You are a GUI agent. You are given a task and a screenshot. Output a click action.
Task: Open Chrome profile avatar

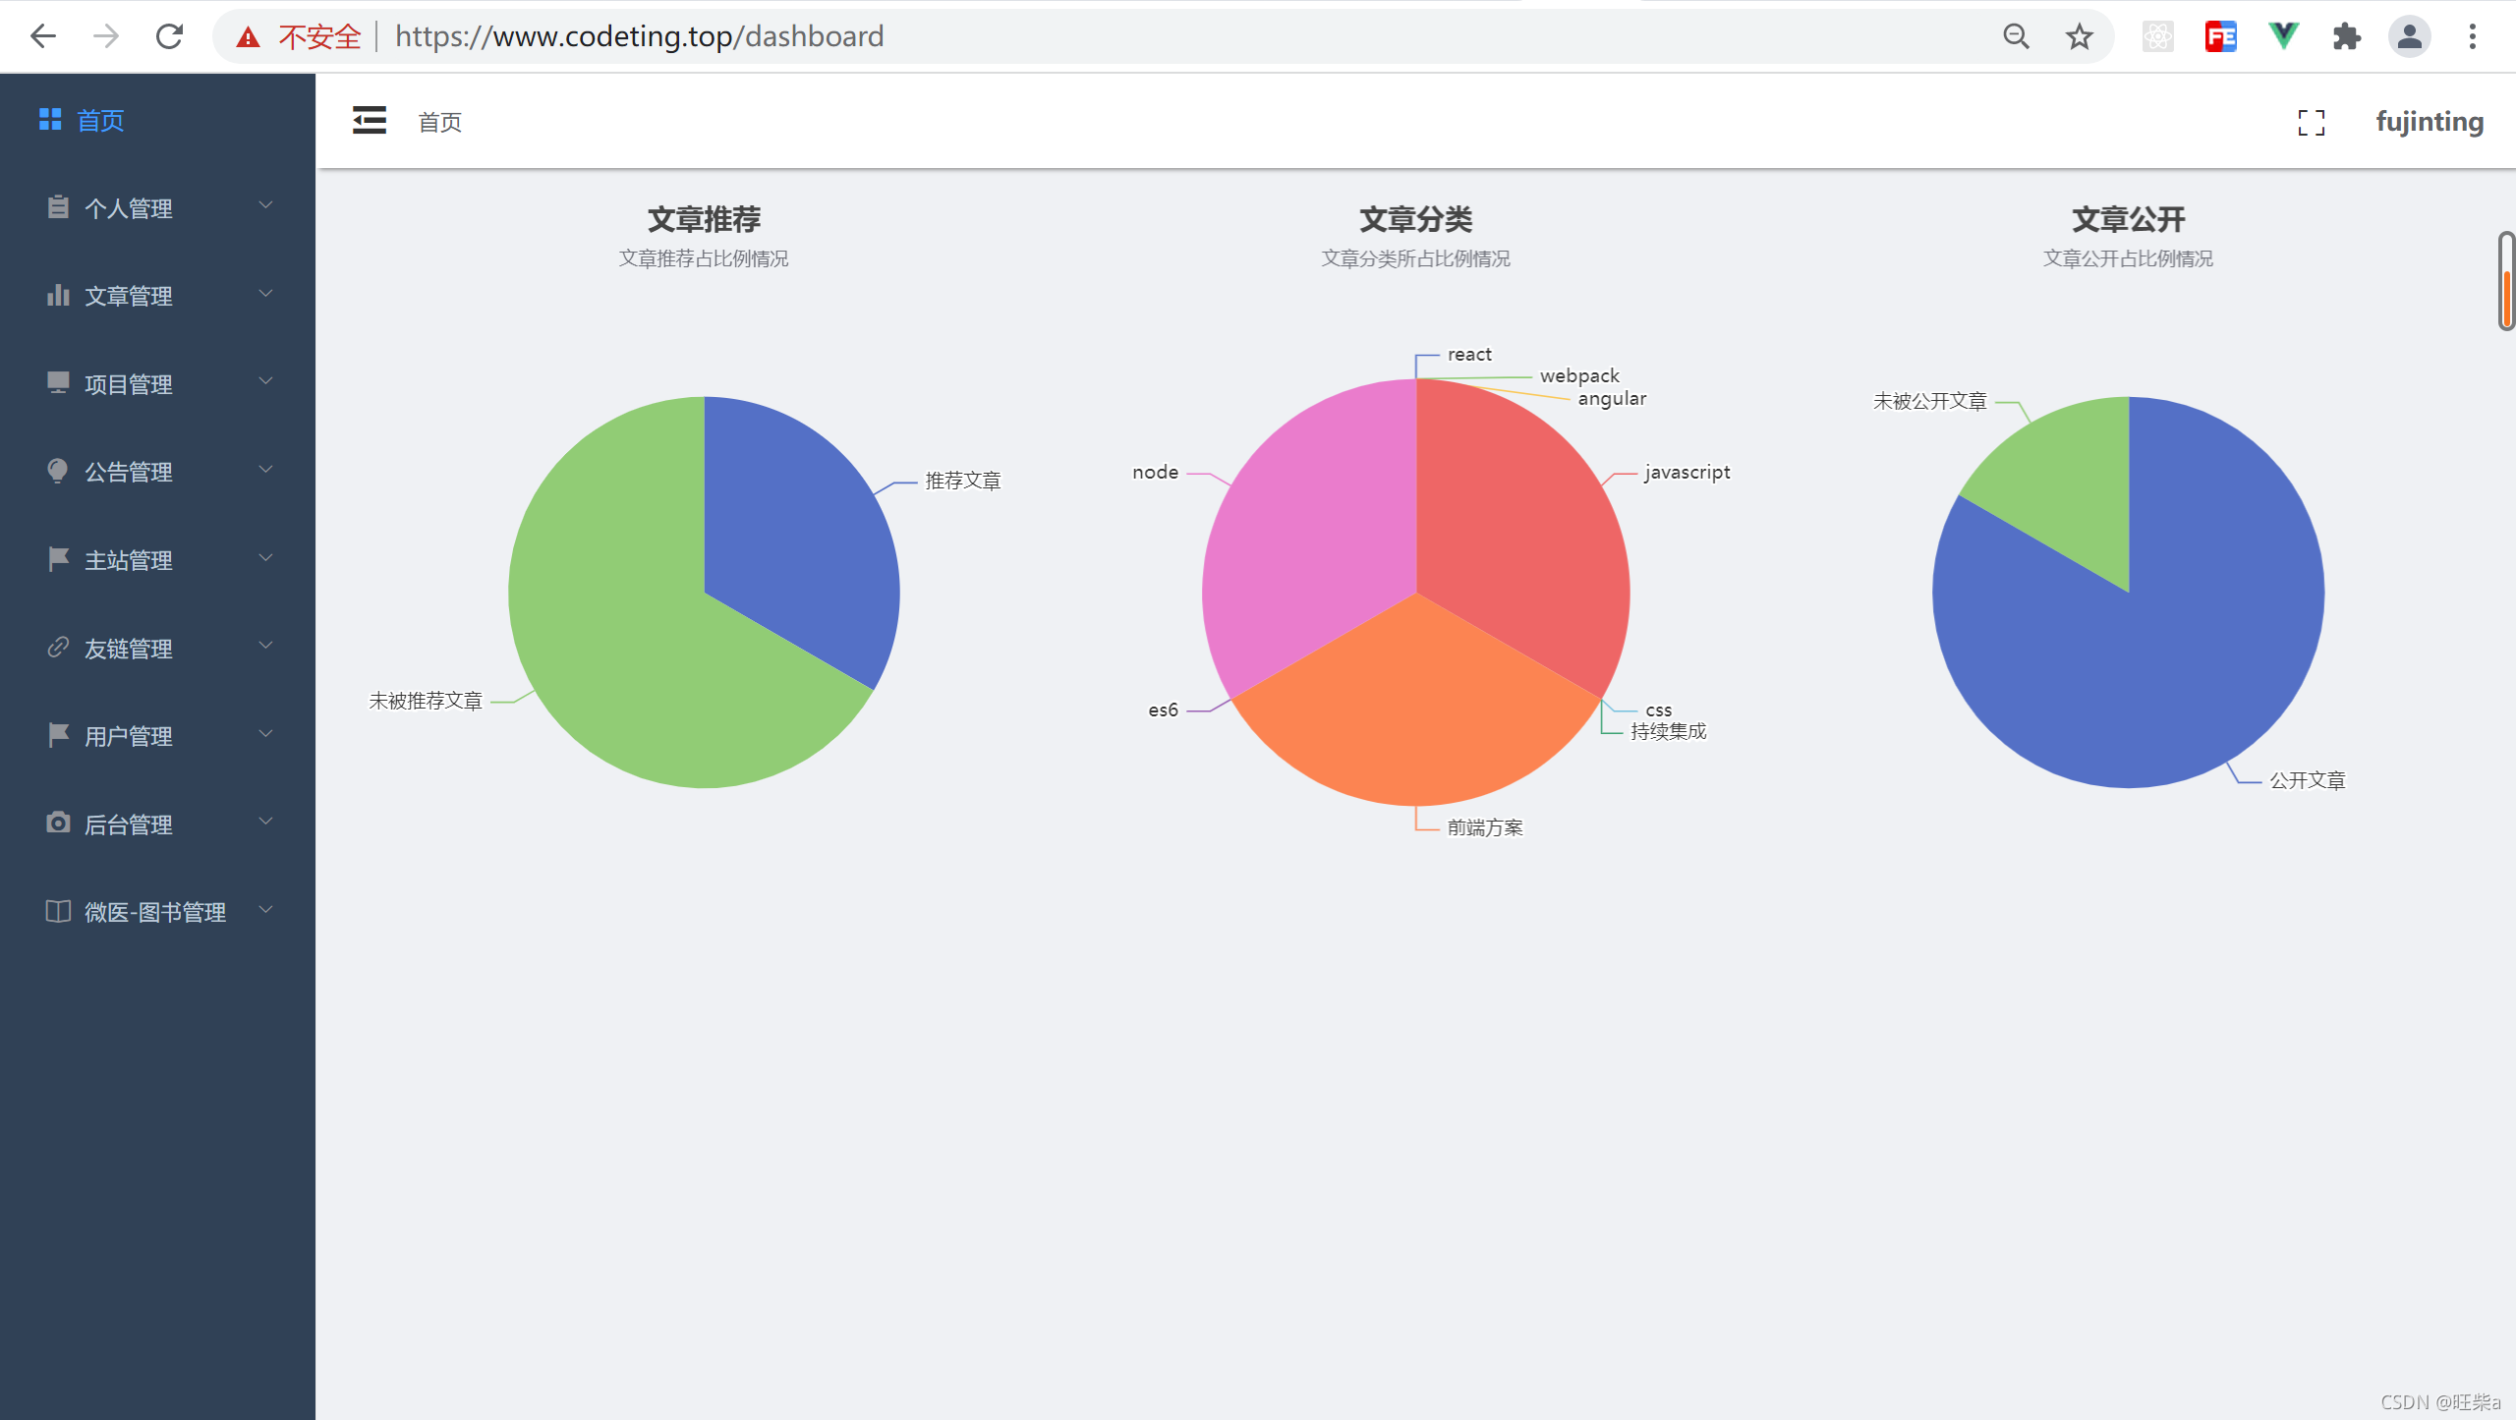(x=2409, y=36)
